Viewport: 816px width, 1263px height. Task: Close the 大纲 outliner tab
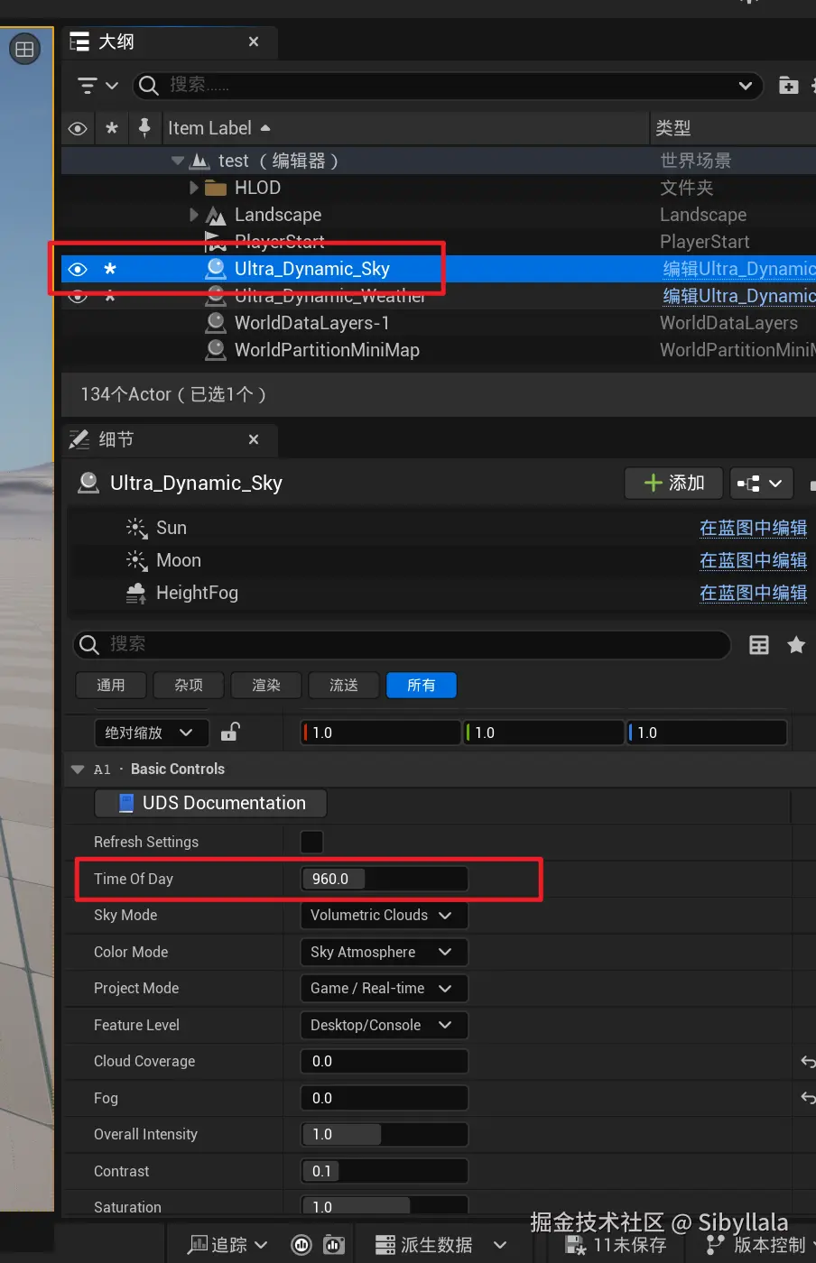point(254,41)
